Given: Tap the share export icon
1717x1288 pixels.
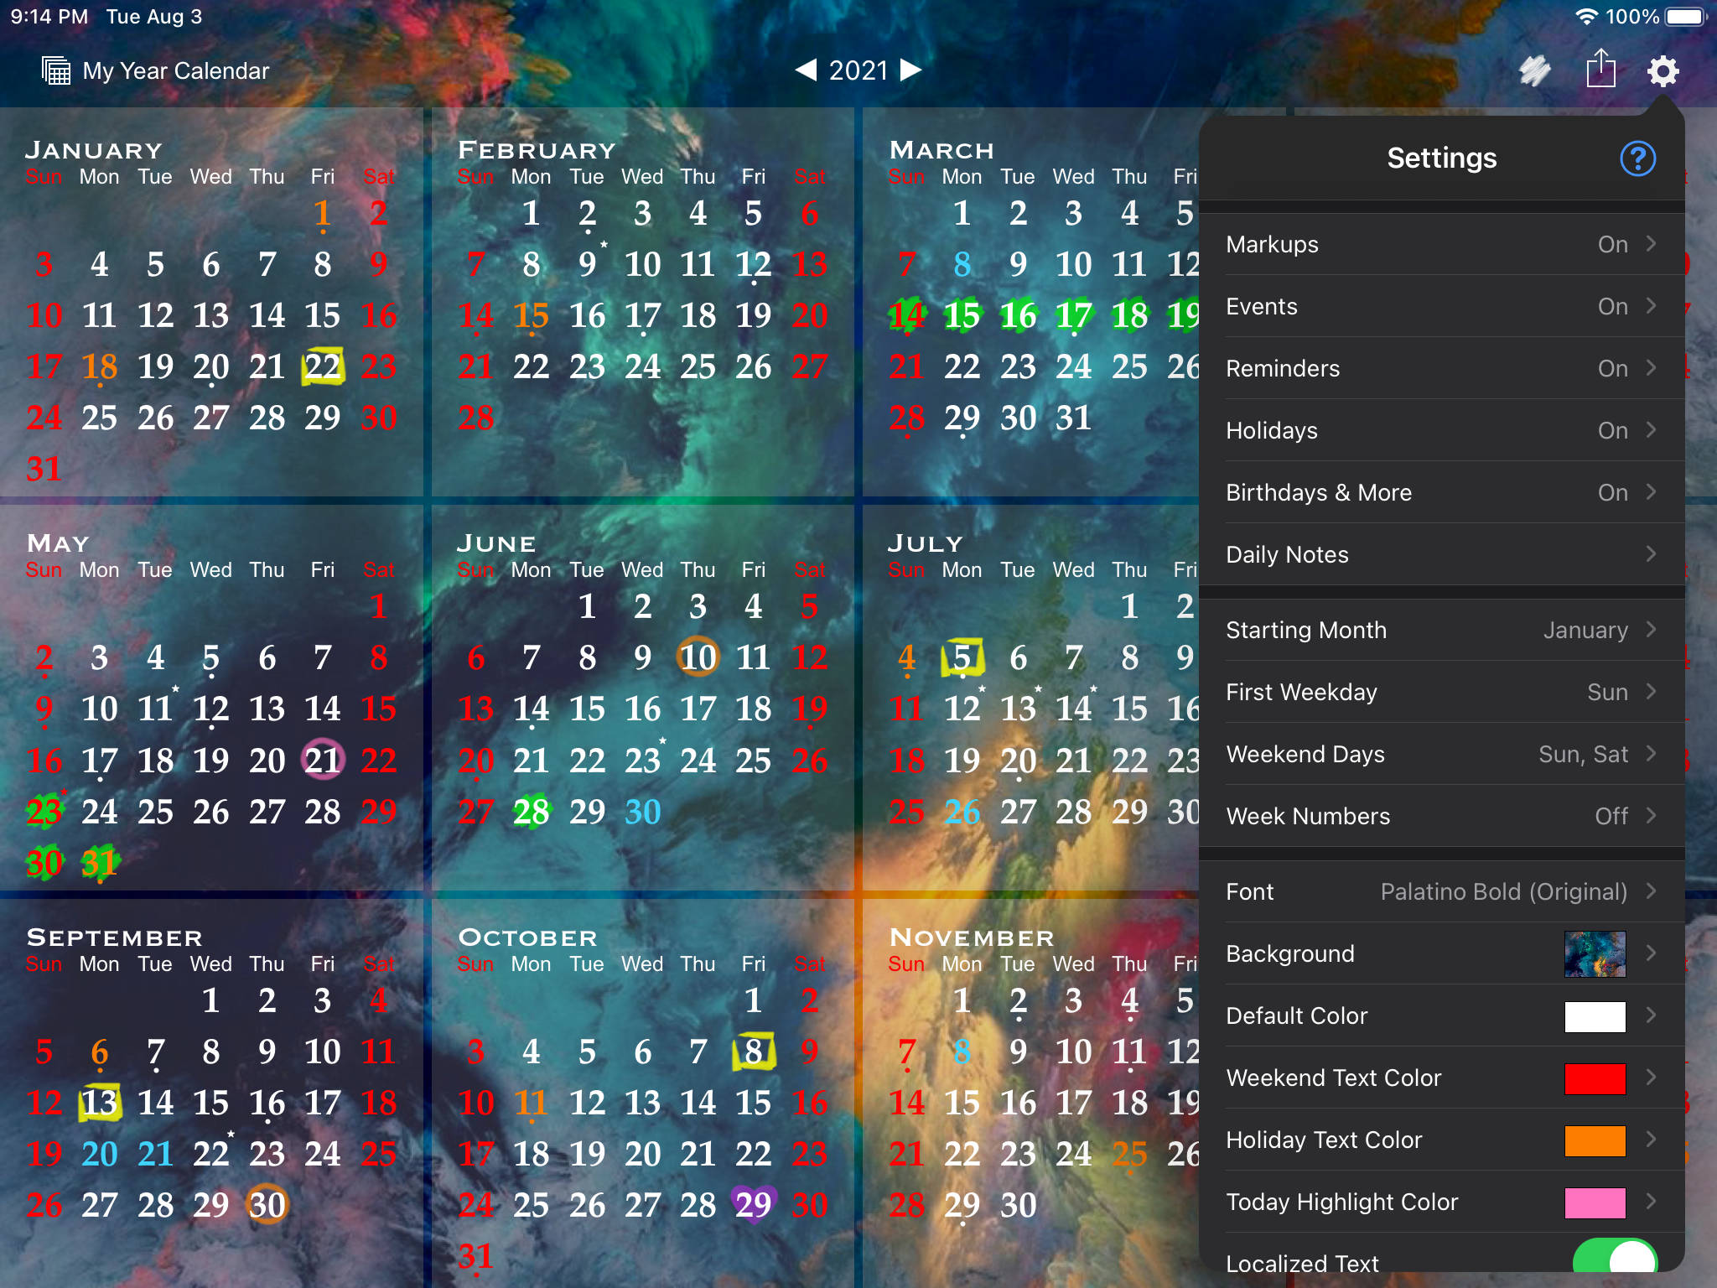Looking at the screenshot, I should point(1600,69).
